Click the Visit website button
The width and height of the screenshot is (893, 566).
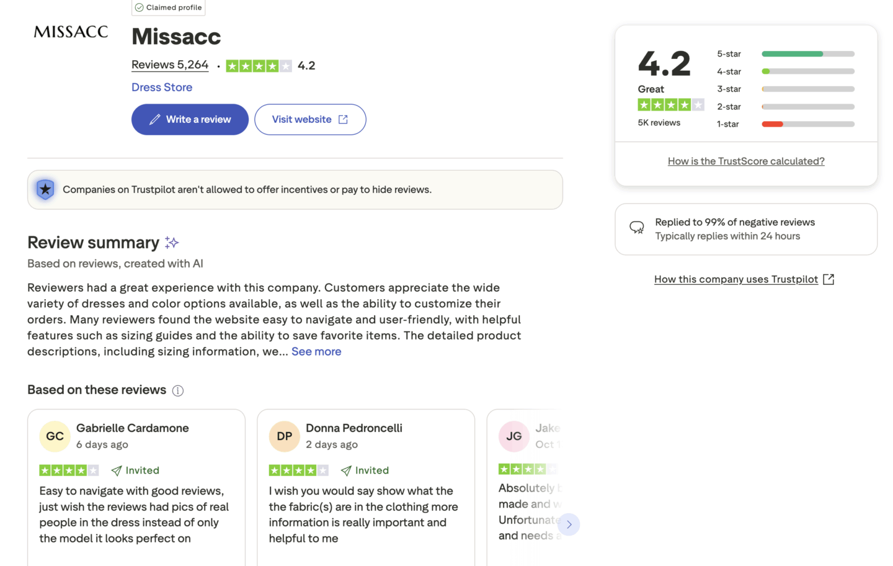[310, 119]
